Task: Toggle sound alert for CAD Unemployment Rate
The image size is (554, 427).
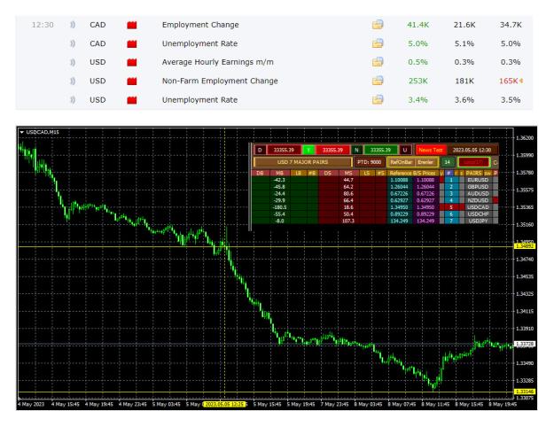Action: [x=73, y=43]
